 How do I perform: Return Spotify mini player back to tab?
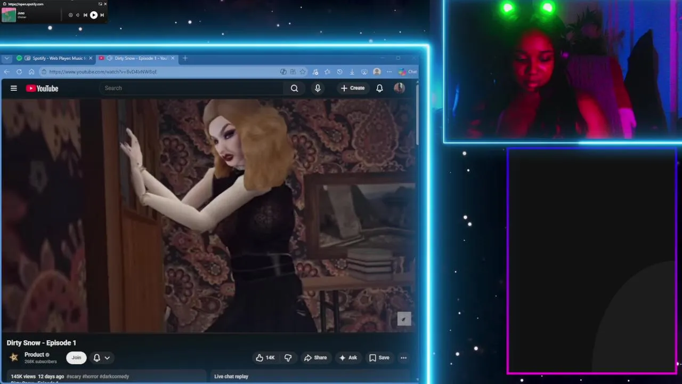[x=100, y=4]
